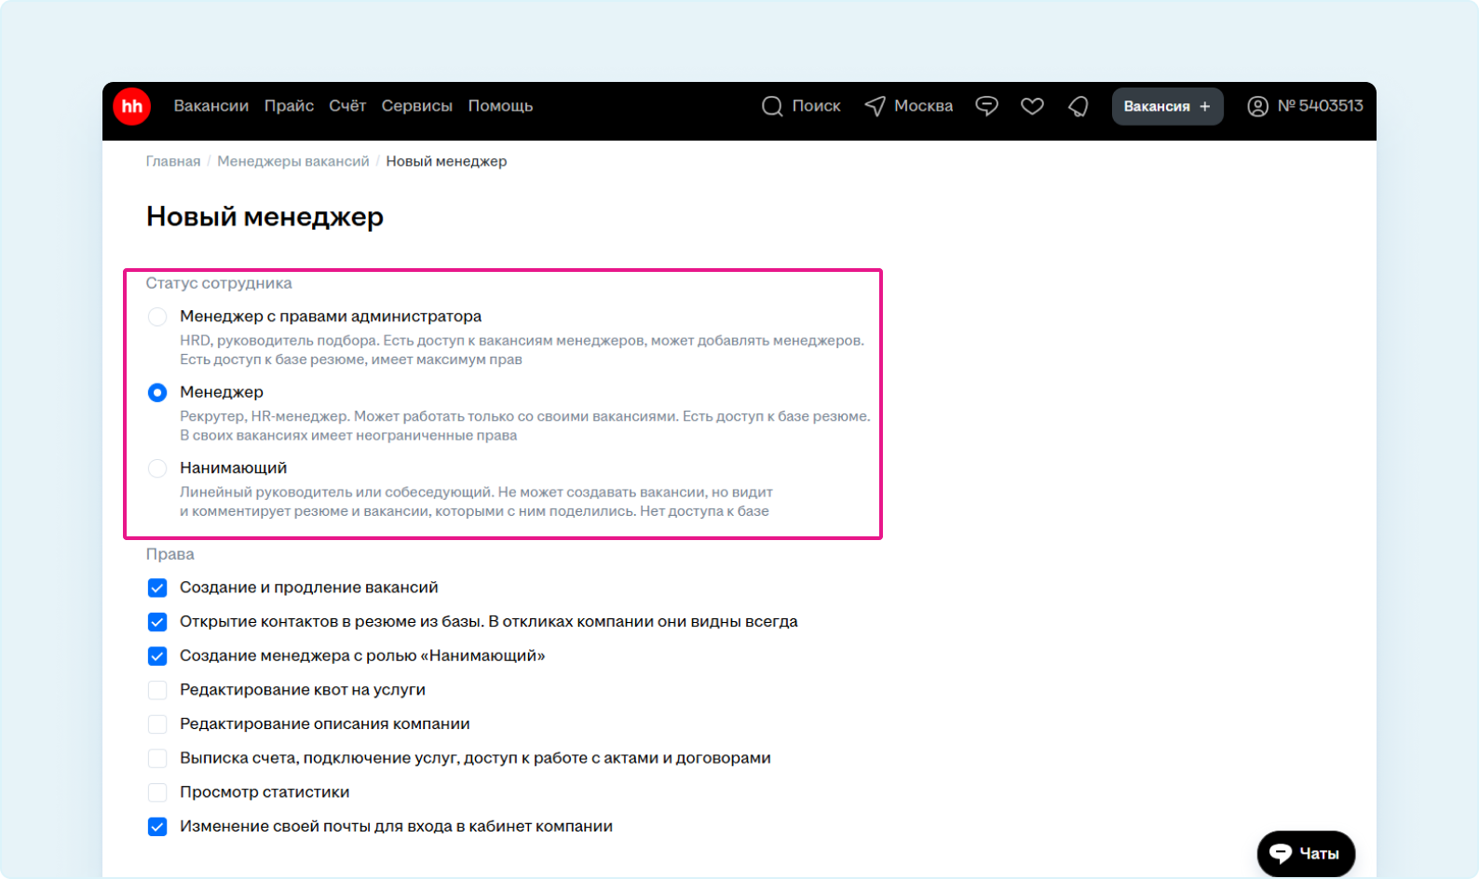Image resolution: width=1479 pixels, height=879 pixels.
Task: Go to Менеджеры вакансий breadcrumb link
Action: tap(293, 161)
